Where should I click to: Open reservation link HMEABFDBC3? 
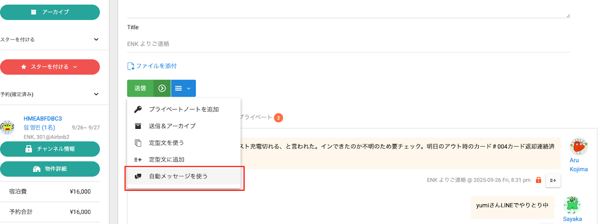(x=43, y=119)
